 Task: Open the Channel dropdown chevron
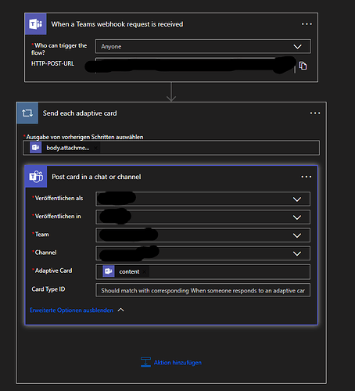297,253
